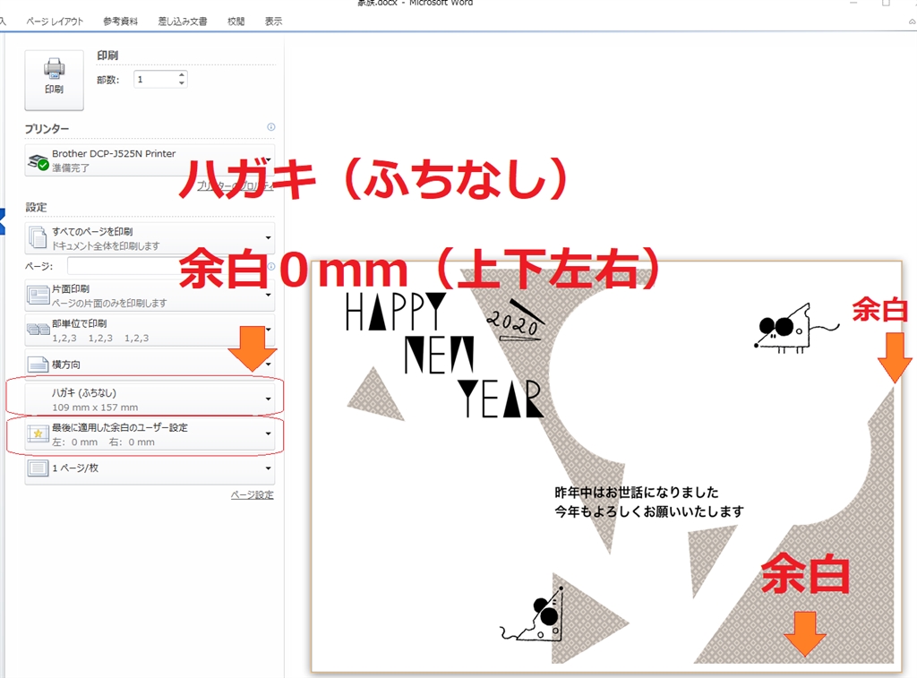The height and width of the screenshot is (678, 917).
Task: Open the References (参考資料) ribbon tab
Action: pyautogui.click(x=121, y=21)
